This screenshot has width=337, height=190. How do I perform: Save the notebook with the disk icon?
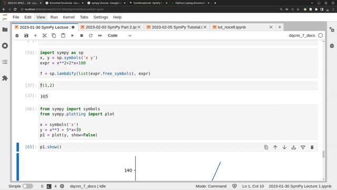point(26,35)
